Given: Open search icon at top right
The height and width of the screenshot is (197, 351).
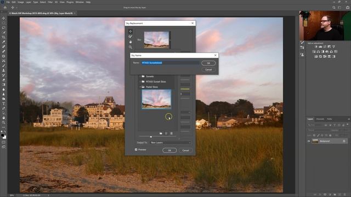Looking at the screenshot, I should [x=334, y=7].
